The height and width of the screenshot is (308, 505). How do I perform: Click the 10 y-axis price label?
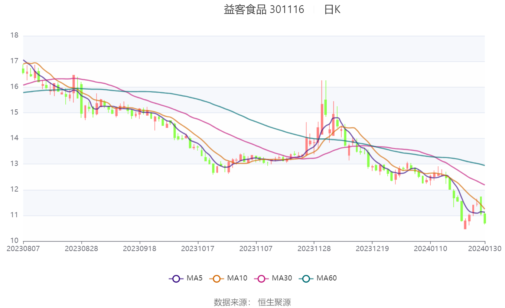tap(14, 241)
